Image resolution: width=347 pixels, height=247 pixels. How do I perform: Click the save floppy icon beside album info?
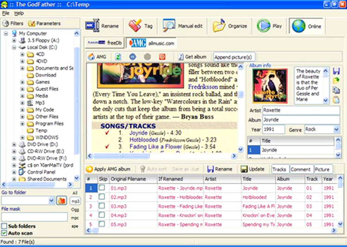coord(336,71)
